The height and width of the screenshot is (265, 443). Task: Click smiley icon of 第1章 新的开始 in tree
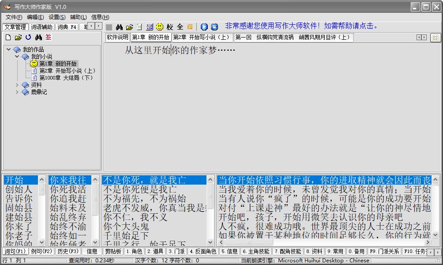[x=34, y=64]
